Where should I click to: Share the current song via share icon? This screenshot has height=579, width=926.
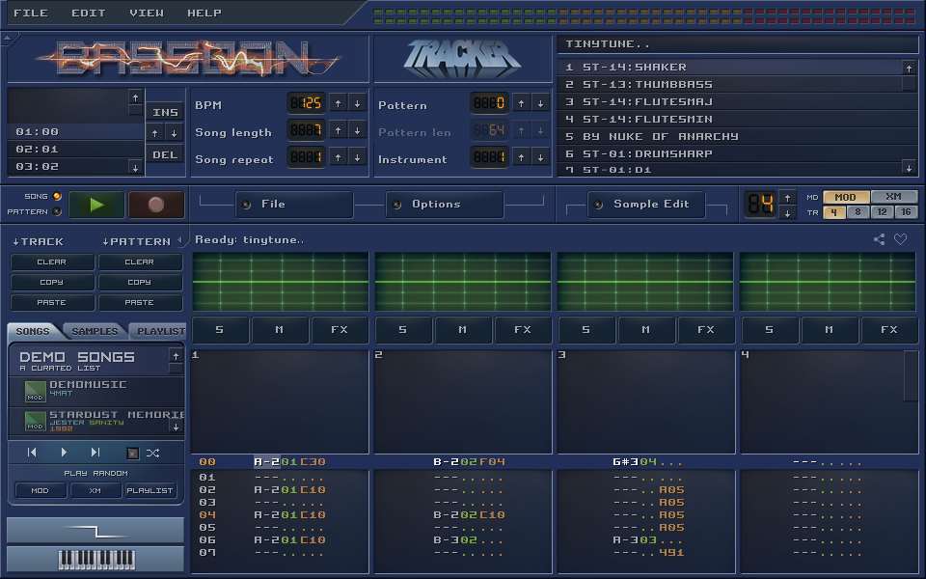(879, 239)
